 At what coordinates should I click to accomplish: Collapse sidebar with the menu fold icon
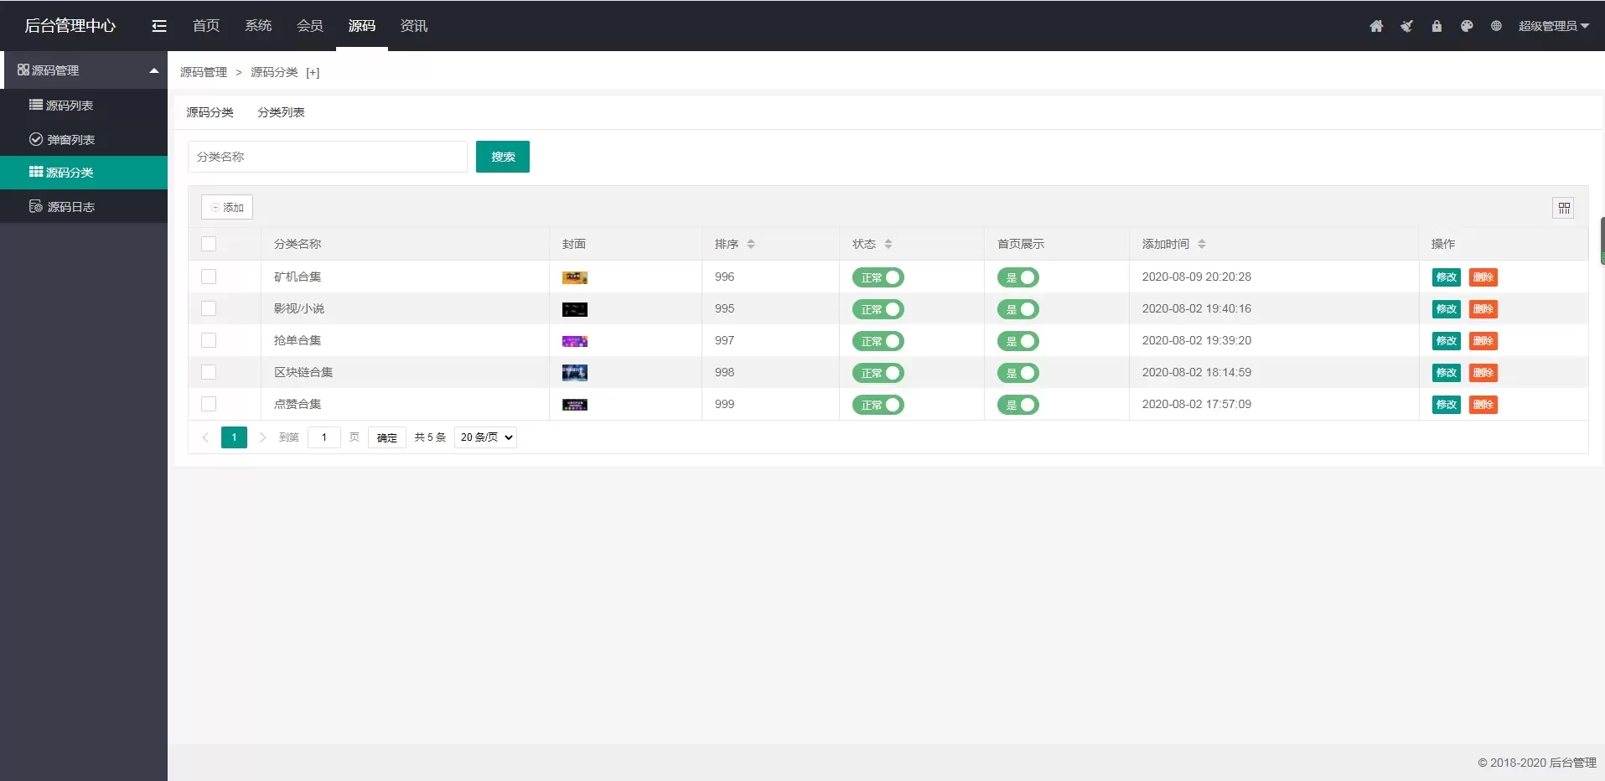click(x=159, y=26)
